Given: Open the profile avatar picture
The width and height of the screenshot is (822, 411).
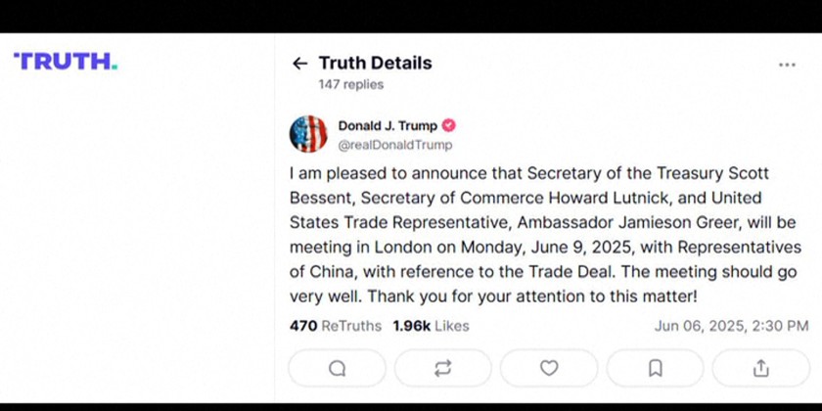Looking at the screenshot, I should click(308, 134).
